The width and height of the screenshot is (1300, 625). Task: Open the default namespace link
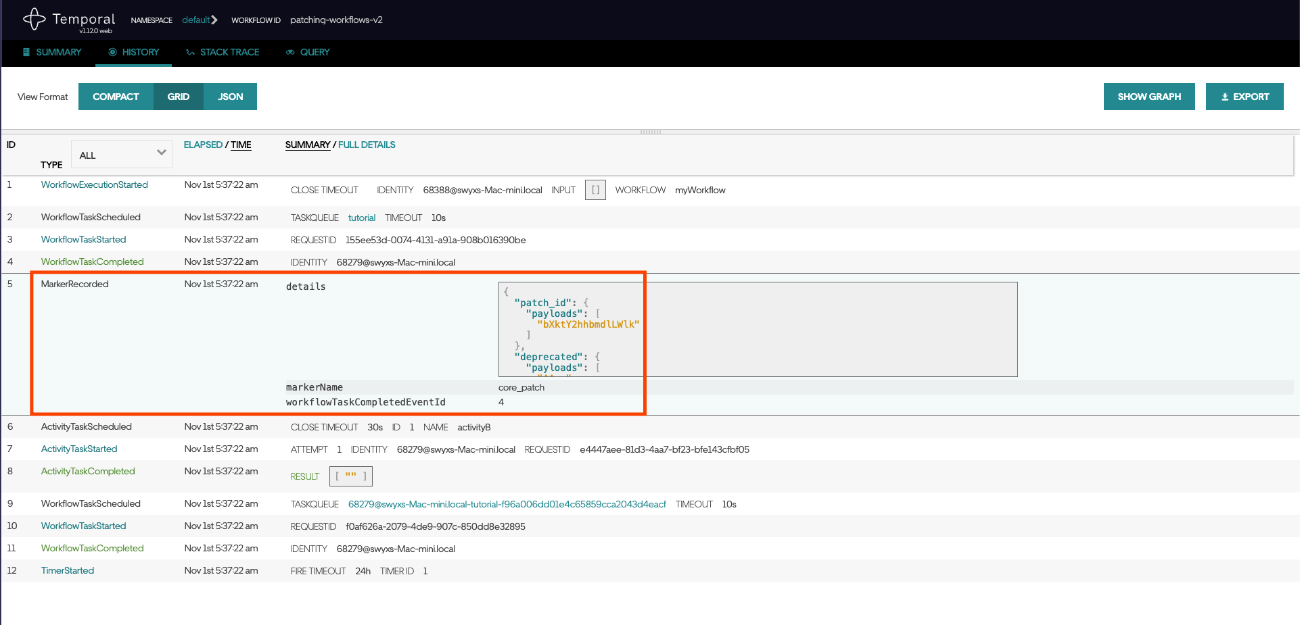click(x=195, y=20)
